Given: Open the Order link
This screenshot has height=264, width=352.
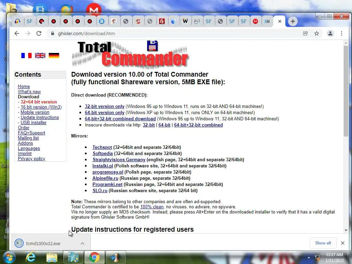Looking at the screenshot, I should (24, 128).
